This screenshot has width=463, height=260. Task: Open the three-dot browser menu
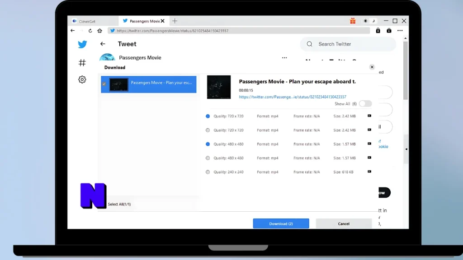[x=400, y=31]
